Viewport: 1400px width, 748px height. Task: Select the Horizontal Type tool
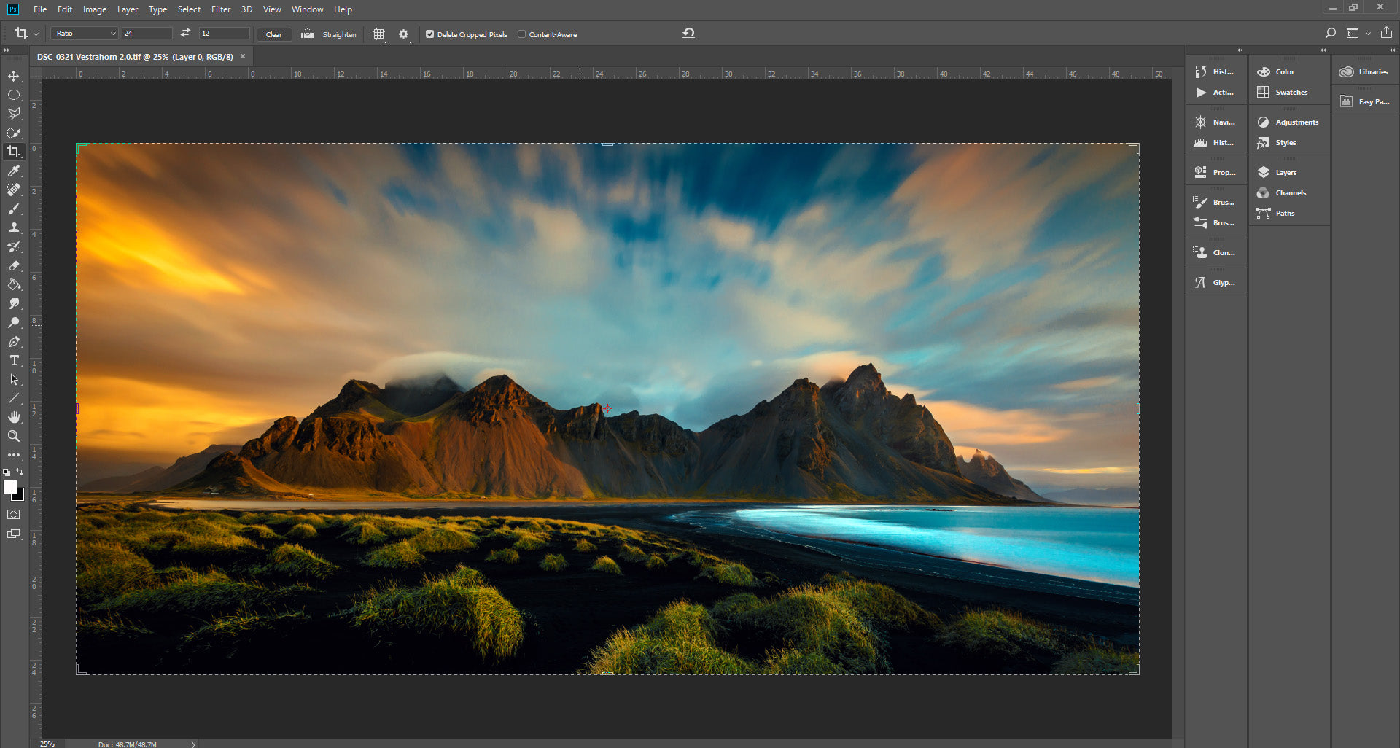coord(14,360)
